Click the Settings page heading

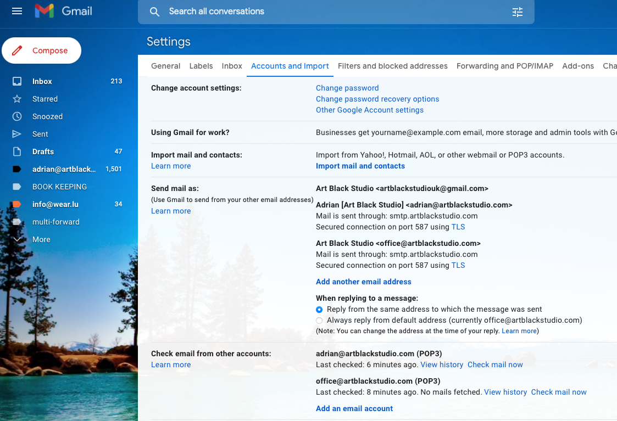[x=169, y=42]
